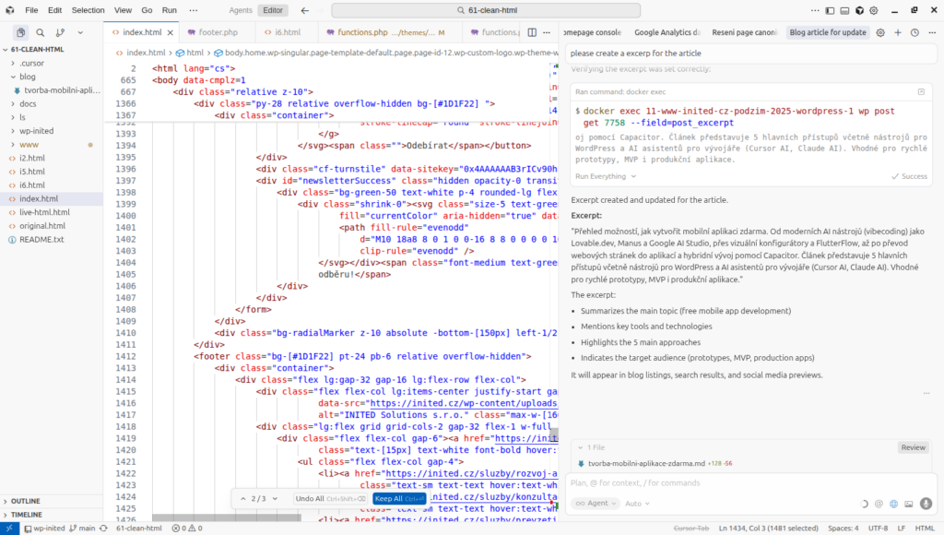
Task: Click the microphone voice input button
Action: click(x=925, y=504)
